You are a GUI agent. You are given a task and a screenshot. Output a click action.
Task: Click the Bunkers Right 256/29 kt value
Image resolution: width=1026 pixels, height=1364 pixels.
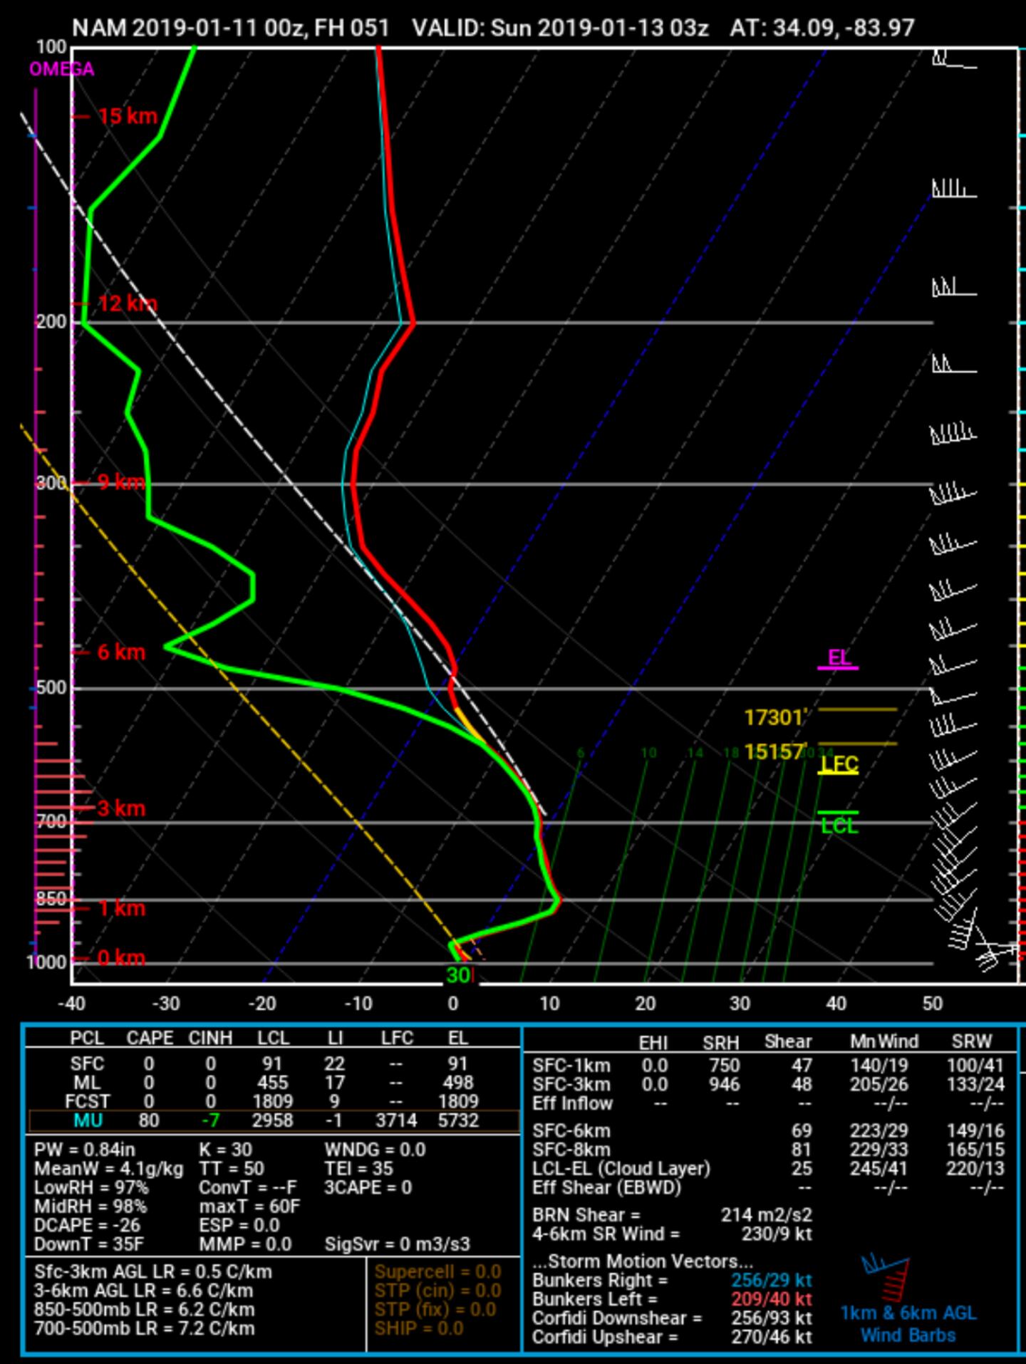(771, 1281)
